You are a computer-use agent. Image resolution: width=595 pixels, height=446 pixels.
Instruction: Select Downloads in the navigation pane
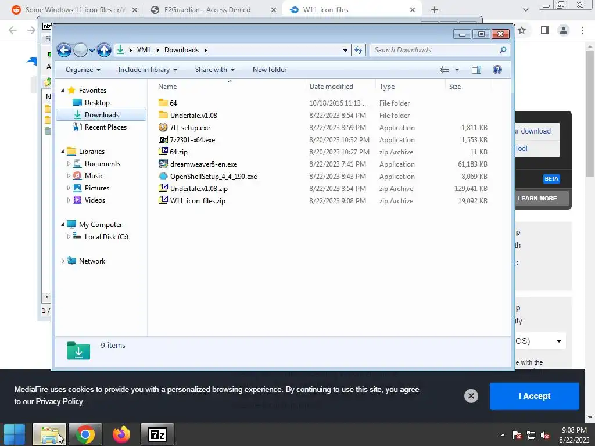pos(101,115)
